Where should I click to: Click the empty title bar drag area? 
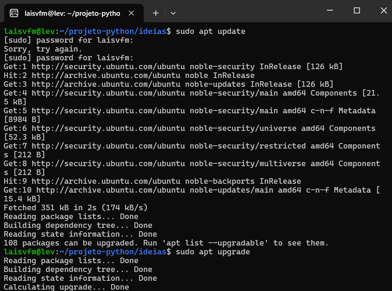[246, 11]
